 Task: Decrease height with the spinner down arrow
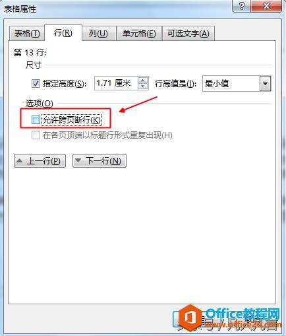pyautogui.click(x=143, y=86)
